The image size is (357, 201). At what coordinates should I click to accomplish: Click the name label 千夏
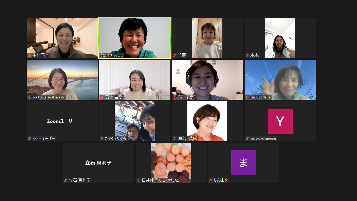pos(182,55)
